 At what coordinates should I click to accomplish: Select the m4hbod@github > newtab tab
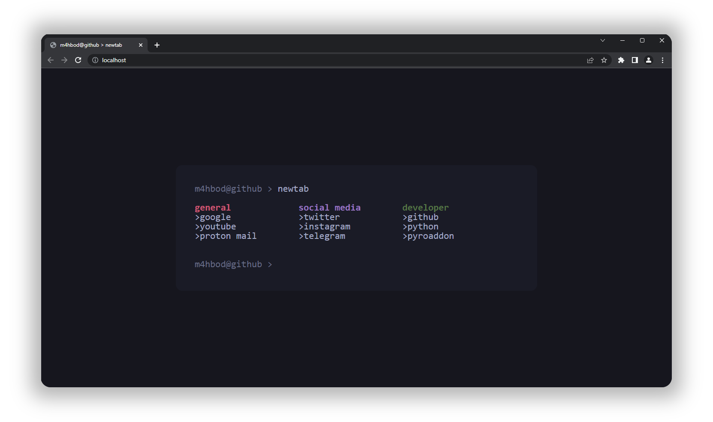point(97,45)
